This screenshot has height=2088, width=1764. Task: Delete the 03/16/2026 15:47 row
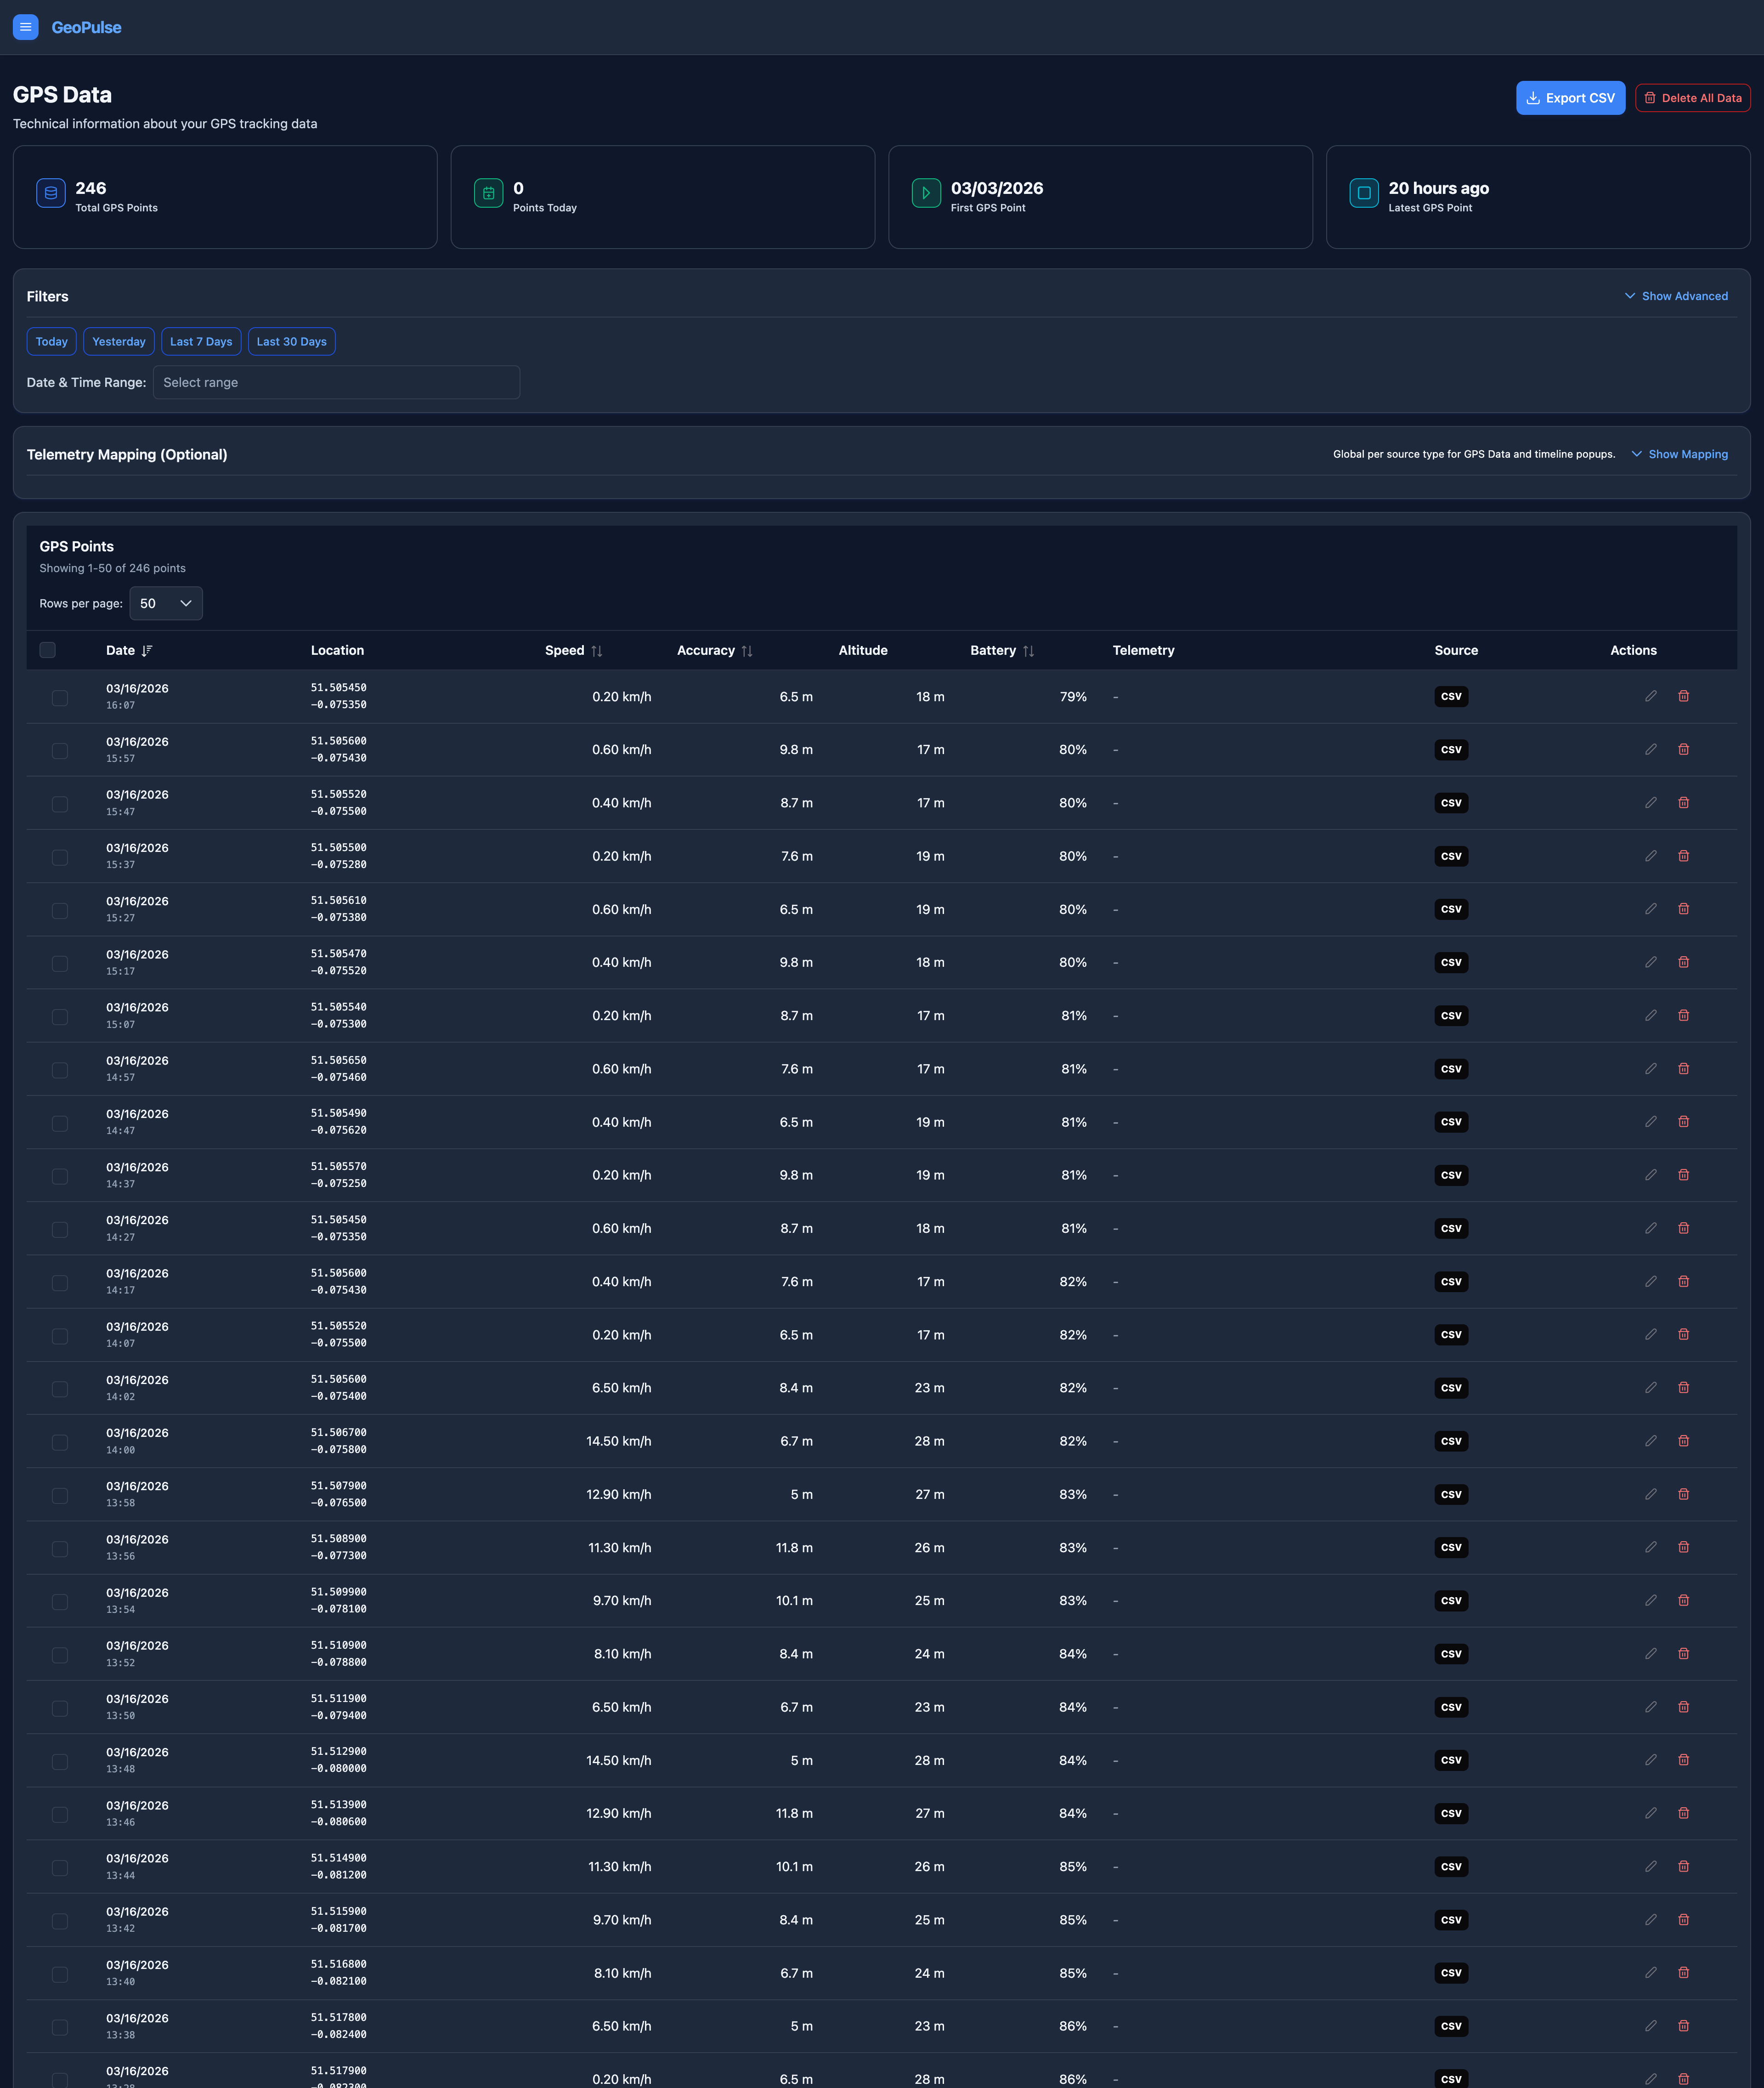[1684, 802]
